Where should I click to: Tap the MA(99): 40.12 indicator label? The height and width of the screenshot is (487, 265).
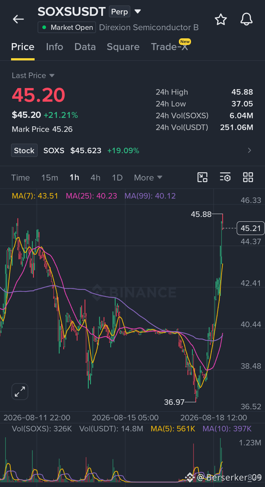[x=150, y=196]
